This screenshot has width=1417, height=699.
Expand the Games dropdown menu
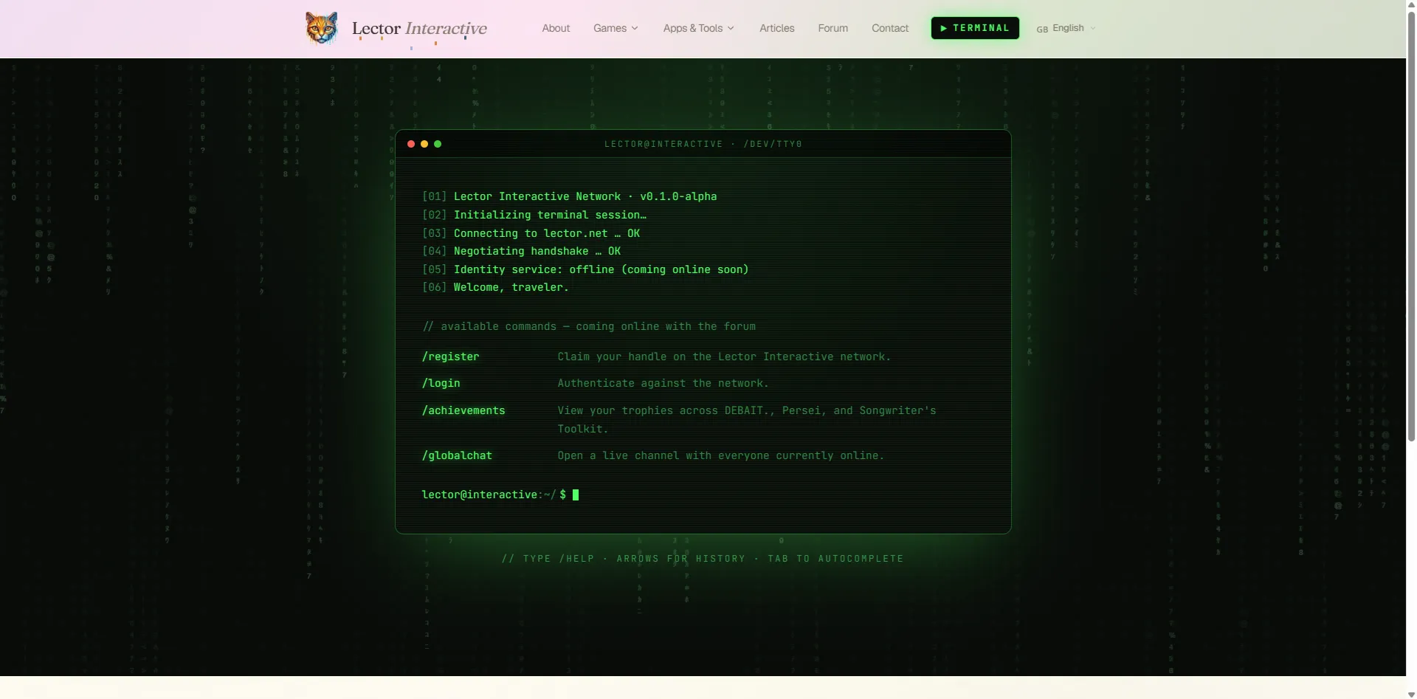616,28
